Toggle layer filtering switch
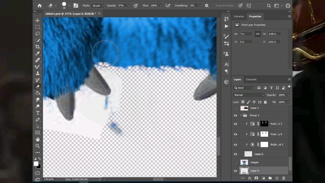Image resolution: width=325 pixels, height=183 pixels. pos(289,87)
